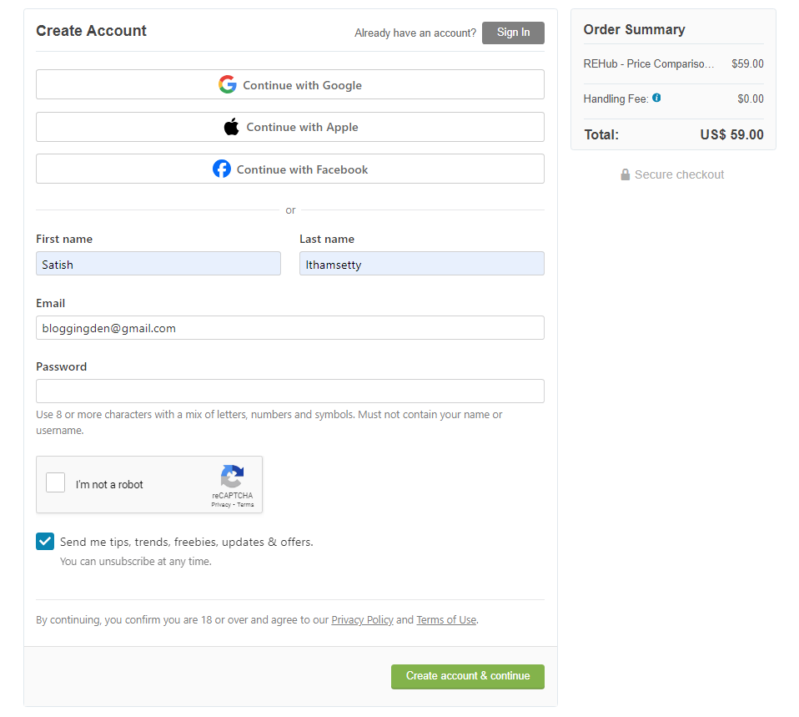Screen dimensions: 799x717
Task: Click the Password input field
Action: (289, 391)
